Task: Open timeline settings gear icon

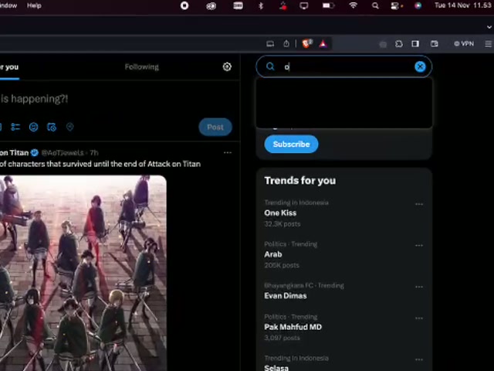Action: point(227,67)
